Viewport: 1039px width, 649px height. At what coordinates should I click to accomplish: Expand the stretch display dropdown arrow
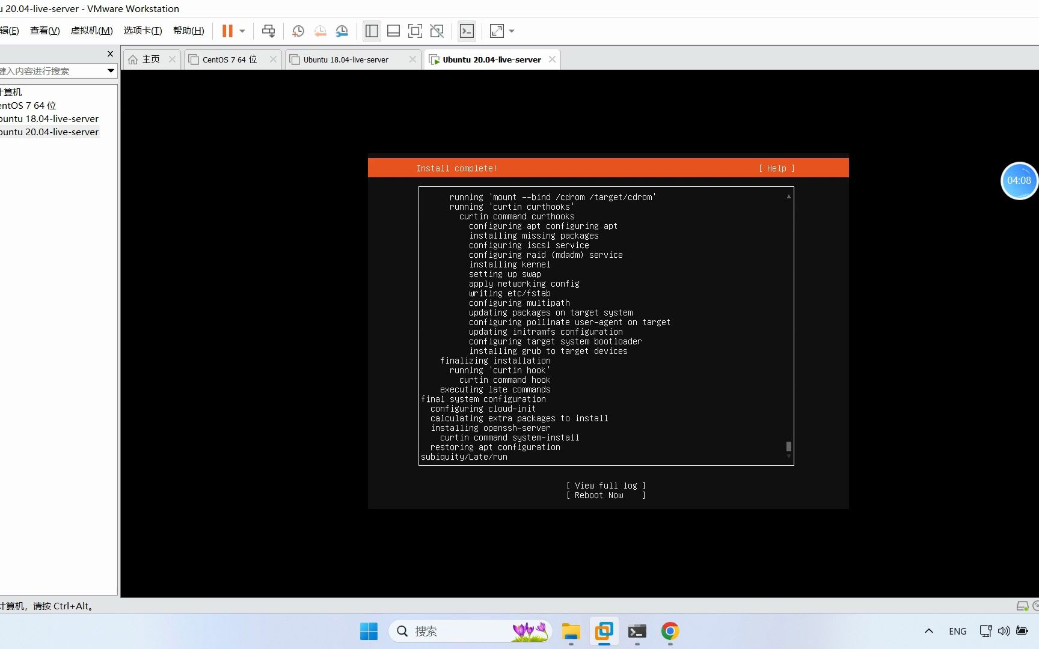[512, 31]
